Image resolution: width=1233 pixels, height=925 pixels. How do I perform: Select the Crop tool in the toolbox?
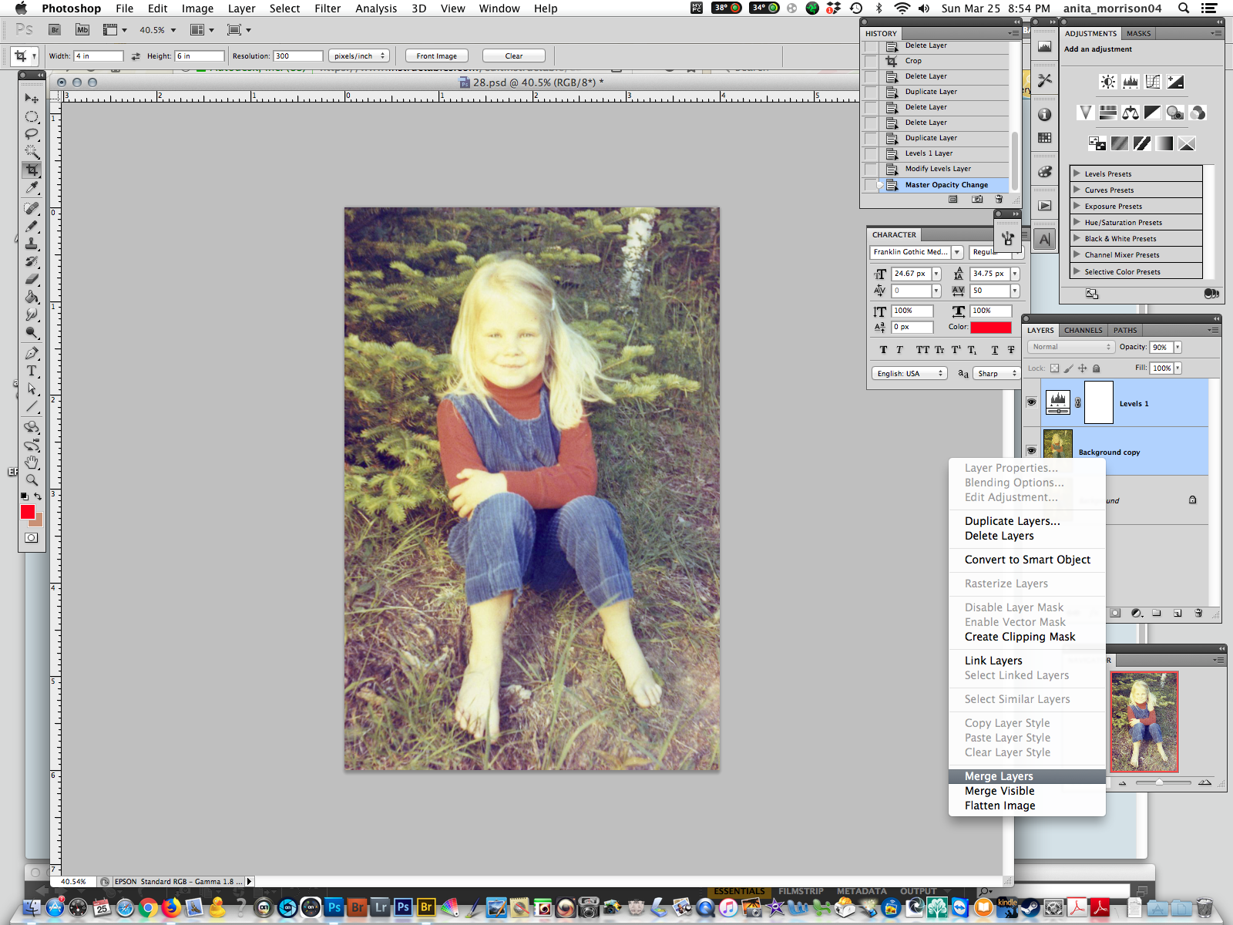tap(32, 170)
